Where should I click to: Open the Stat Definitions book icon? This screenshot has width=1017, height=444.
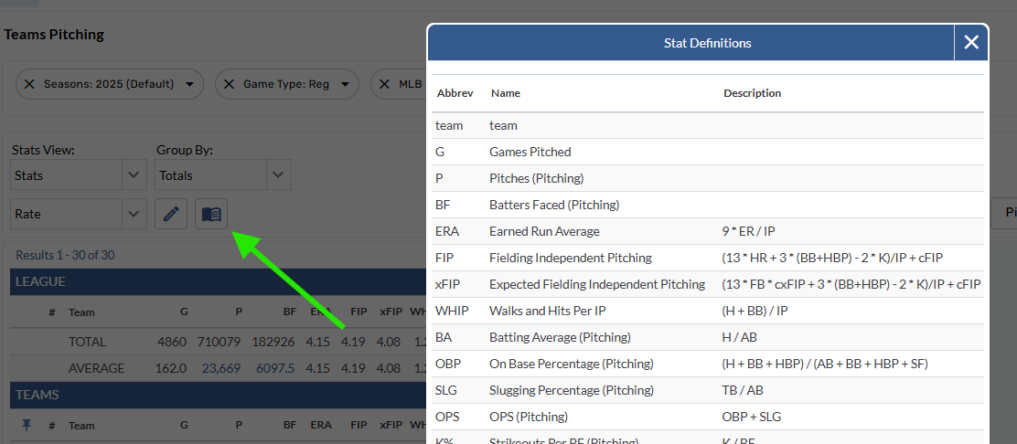pos(211,214)
